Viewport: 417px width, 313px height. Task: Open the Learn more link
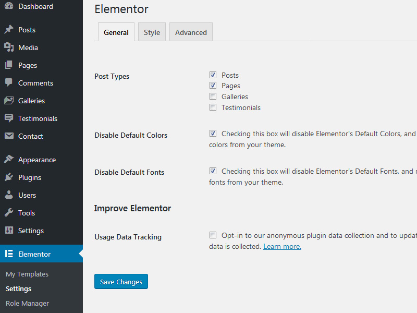pyautogui.click(x=282, y=246)
